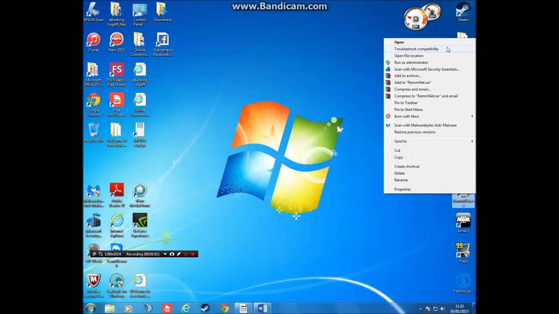This screenshot has height=314, width=559.
Task: Select the Nero MediaHome desktop icon
Action: (x=140, y=195)
